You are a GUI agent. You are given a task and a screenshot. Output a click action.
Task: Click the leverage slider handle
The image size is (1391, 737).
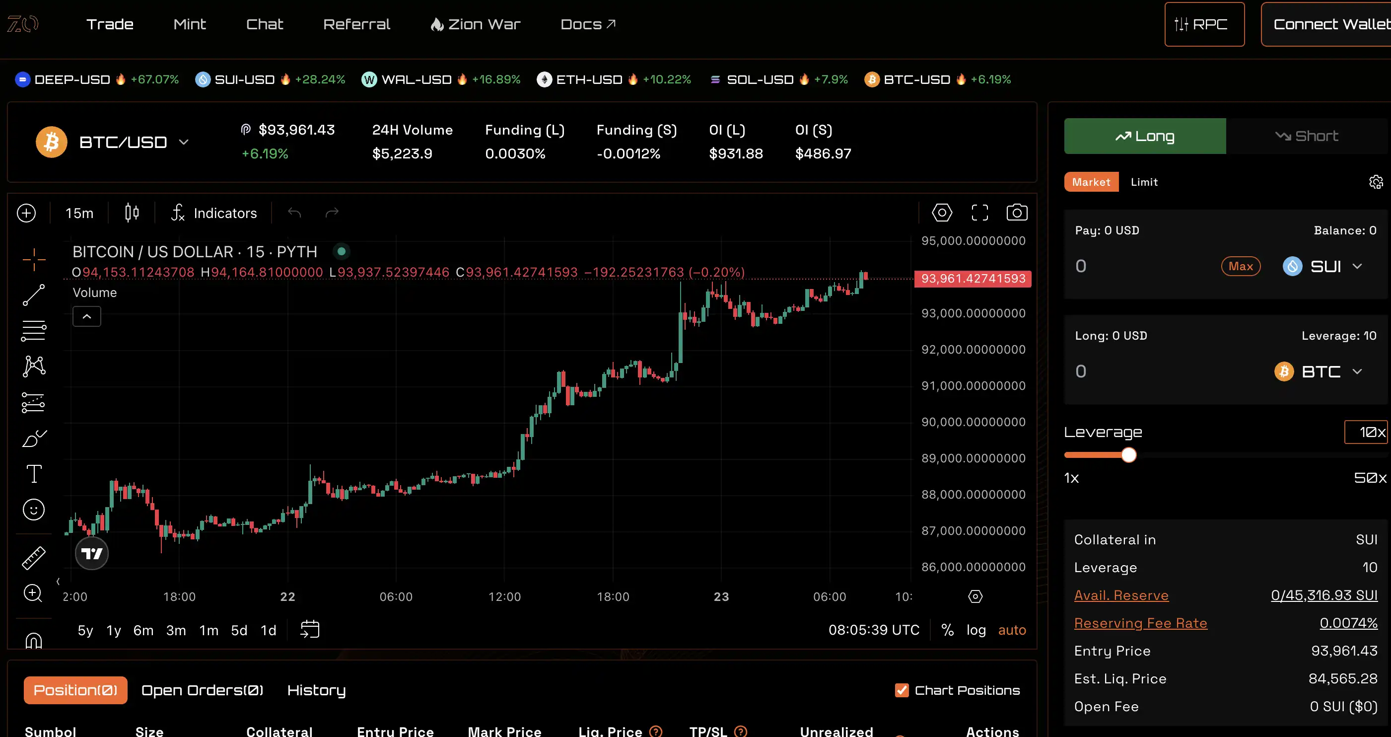[x=1128, y=455]
